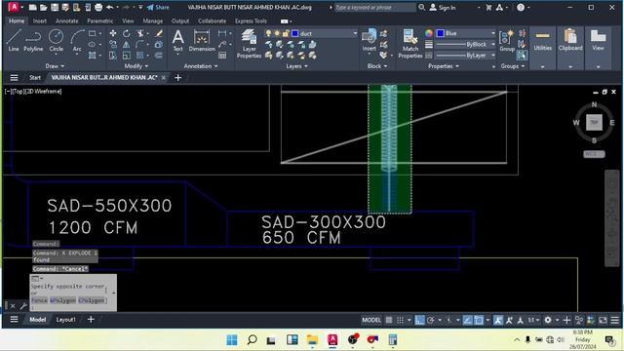Expand the Annotation panel

pyautogui.click(x=201, y=66)
